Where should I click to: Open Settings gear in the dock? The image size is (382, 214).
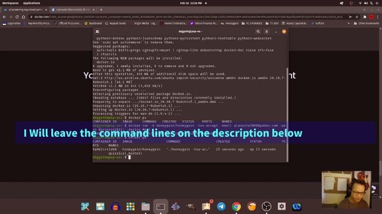pyautogui.click(x=282, y=206)
